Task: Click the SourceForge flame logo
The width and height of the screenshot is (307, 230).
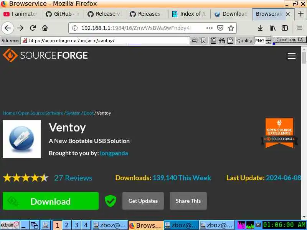Action: pyautogui.click(x=10, y=55)
